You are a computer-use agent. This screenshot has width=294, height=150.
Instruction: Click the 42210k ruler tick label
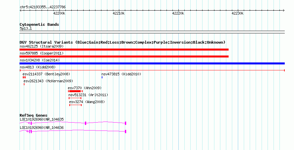[119, 13]
